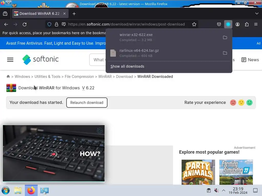Open file manager from taskbar

pos(18,190)
